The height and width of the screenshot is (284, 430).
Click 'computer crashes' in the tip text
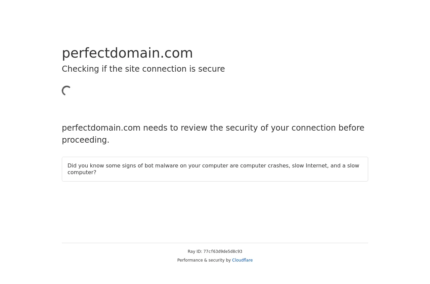click(x=264, y=166)
